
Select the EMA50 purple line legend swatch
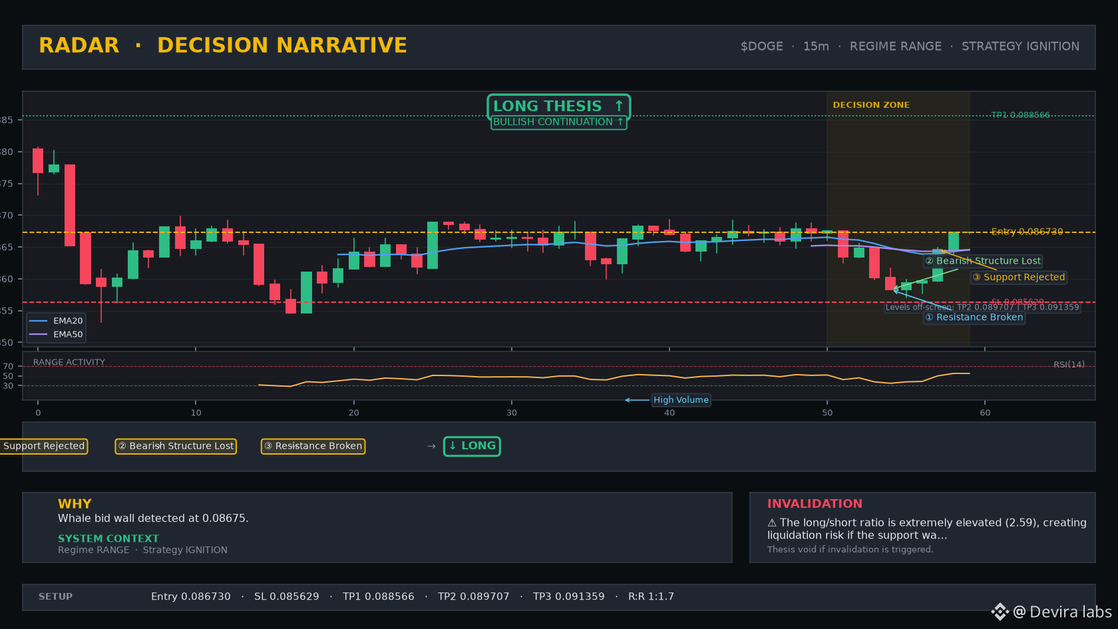point(39,335)
